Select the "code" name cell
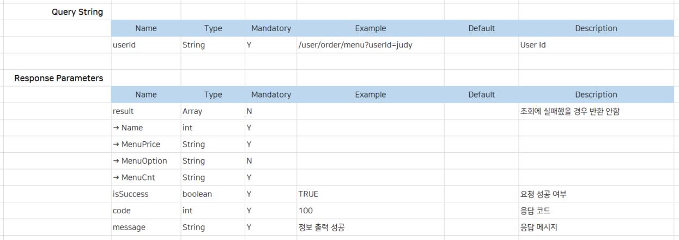The height and width of the screenshot is (240, 679). click(x=122, y=211)
